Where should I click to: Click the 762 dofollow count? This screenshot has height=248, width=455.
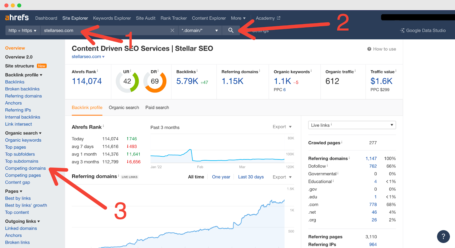click(x=373, y=166)
